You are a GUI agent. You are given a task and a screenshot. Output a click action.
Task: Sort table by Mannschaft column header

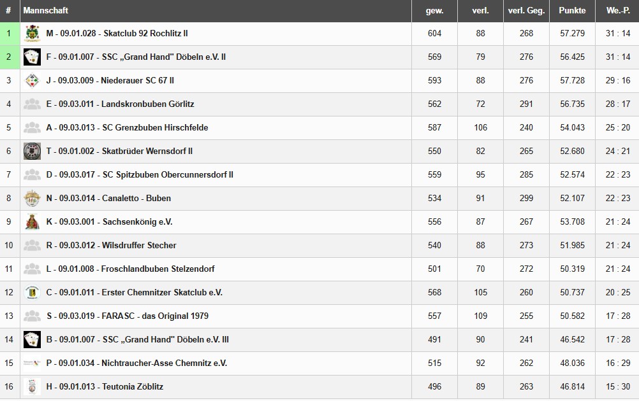click(x=46, y=11)
